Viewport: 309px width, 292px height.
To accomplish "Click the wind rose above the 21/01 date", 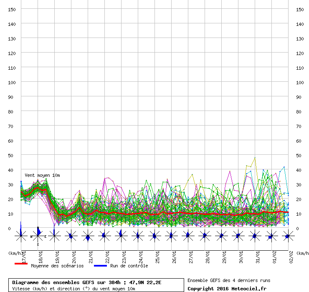I will click(x=88, y=236).
